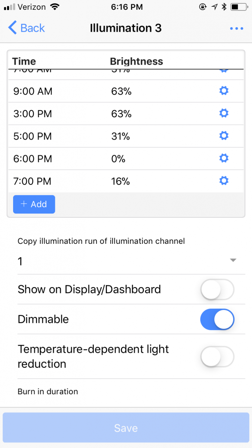Open settings gear for 5:00 PM entry
This screenshot has height=448, width=252.
224,136
